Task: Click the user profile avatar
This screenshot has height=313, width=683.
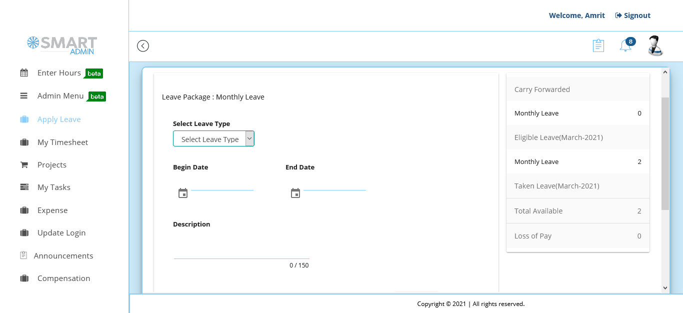Action: pos(655,45)
